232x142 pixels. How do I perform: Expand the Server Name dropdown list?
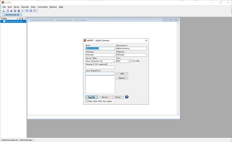click(113, 61)
